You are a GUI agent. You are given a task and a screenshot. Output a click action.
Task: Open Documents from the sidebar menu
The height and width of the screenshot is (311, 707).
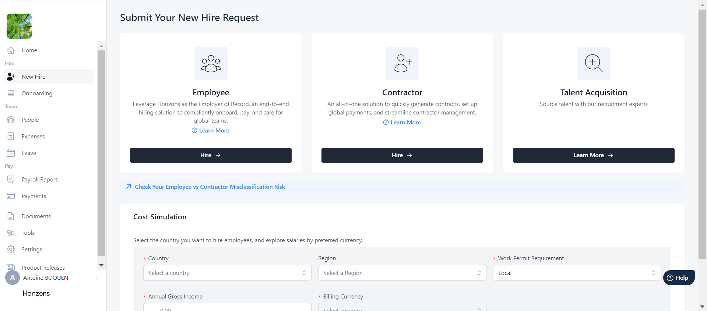click(x=36, y=216)
